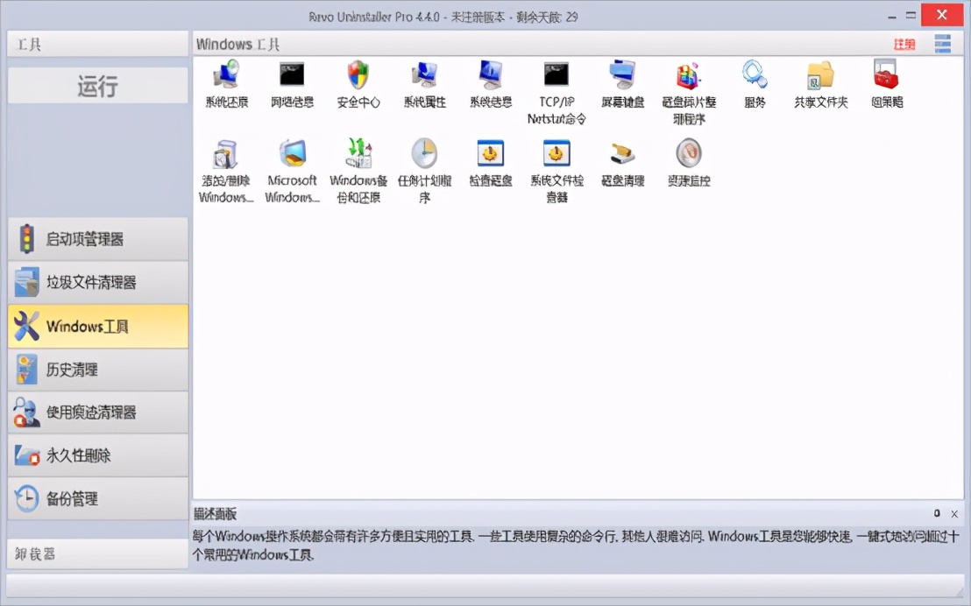971x606 pixels.
Task: Open the System Restore tool
Action: pyautogui.click(x=226, y=83)
